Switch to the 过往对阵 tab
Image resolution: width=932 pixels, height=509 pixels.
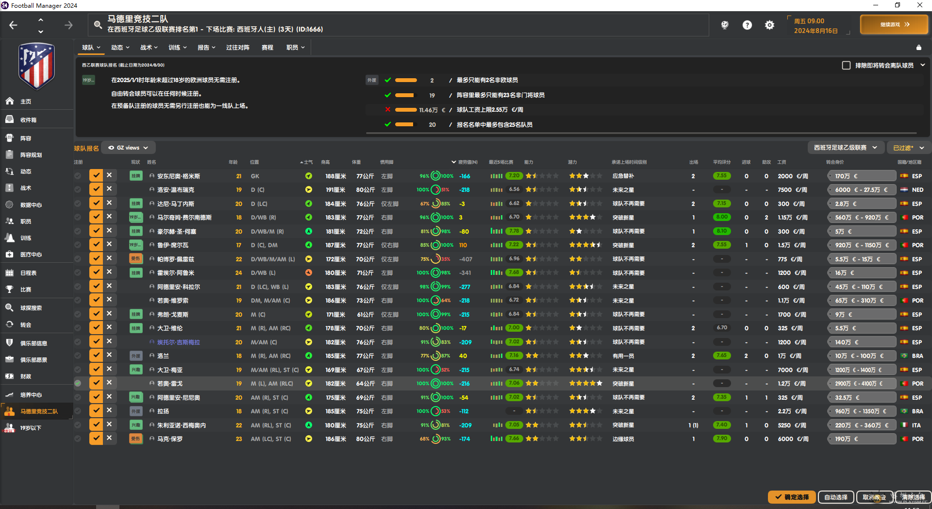point(238,48)
